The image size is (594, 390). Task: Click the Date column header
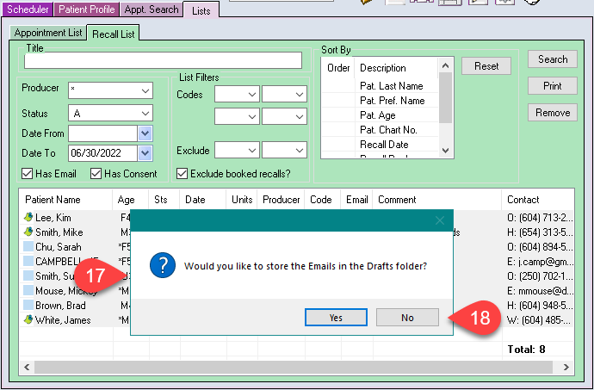[x=203, y=200]
